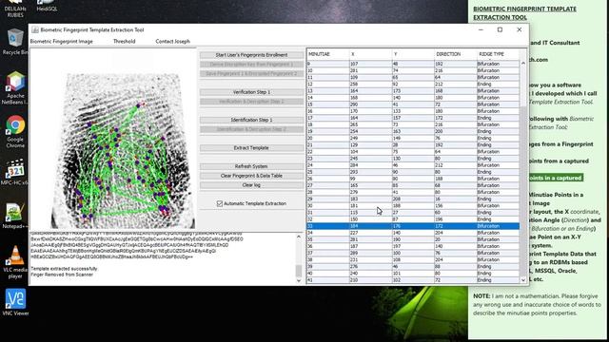The width and height of the screenshot is (609, 342).
Task: Select minutiae row 24 in the table
Action: point(413,165)
